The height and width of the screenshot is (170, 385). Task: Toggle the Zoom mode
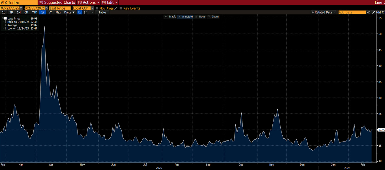point(213,17)
